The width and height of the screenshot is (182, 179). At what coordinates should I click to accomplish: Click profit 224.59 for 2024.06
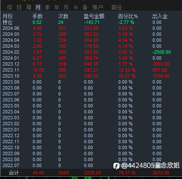[91, 28]
